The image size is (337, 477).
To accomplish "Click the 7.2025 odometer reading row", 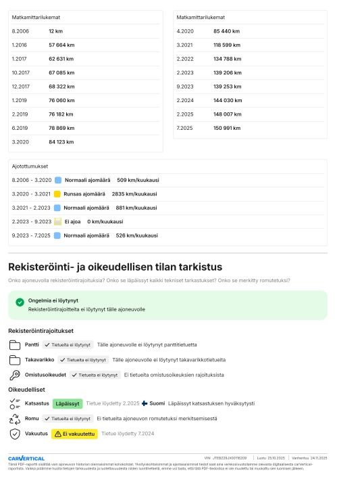I will [250, 128].
